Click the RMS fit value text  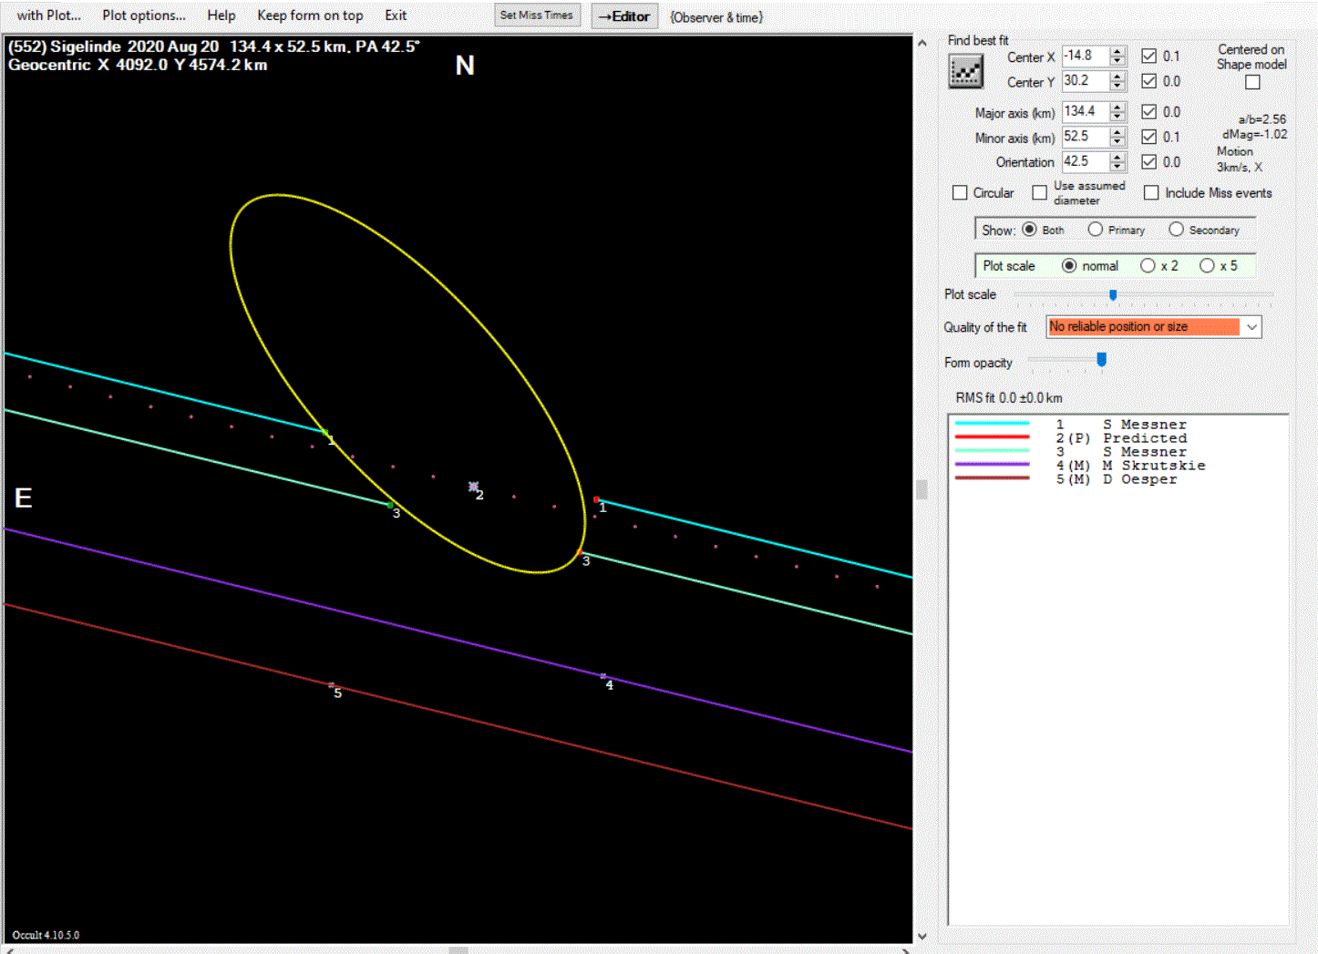click(x=1009, y=398)
